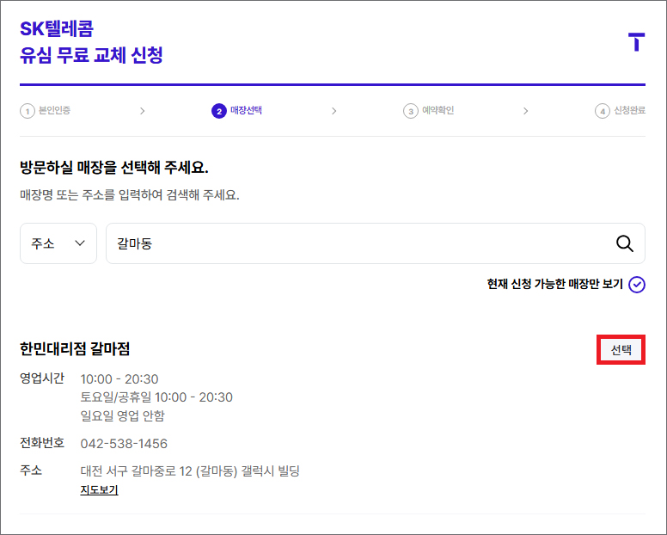Click the 유심 무료 교체 신청 heading
667x535 pixels.
point(91,55)
